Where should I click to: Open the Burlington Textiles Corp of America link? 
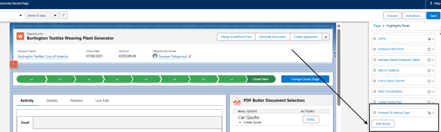click(43, 56)
